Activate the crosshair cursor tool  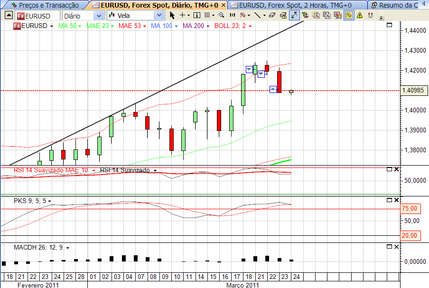coord(182,15)
